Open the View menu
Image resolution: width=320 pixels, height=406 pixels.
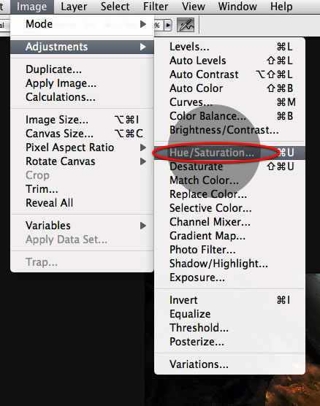click(x=194, y=7)
